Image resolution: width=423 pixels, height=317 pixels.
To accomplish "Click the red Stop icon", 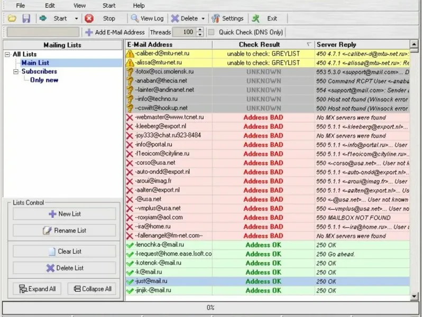I will tap(89, 18).
